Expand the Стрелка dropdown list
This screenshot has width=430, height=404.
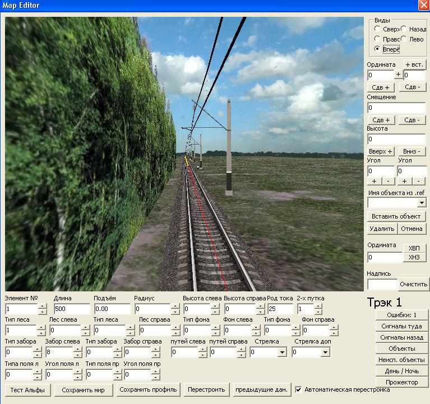(282, 352)
